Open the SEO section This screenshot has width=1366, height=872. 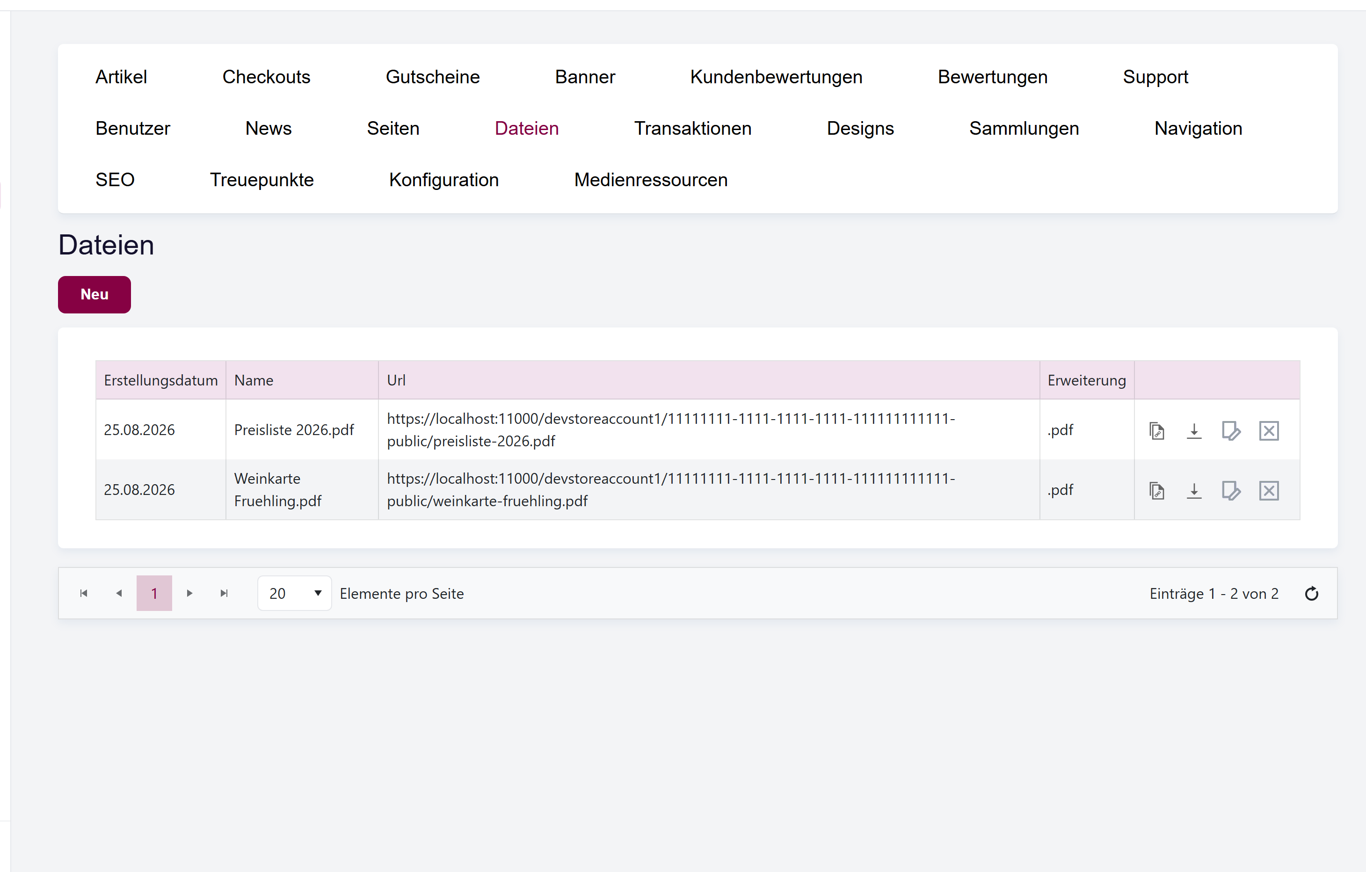(115, 180)
